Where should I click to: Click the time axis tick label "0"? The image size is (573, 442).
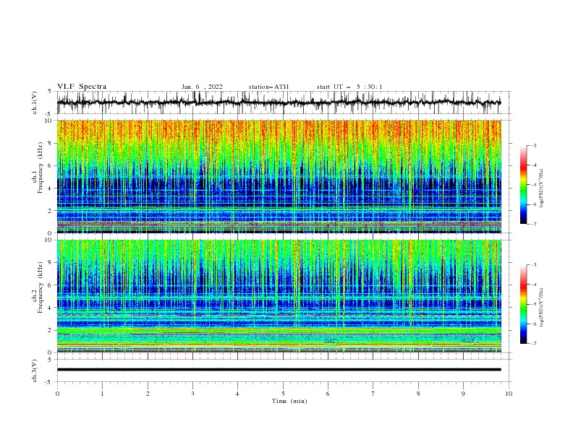click(x=57, y=394)
